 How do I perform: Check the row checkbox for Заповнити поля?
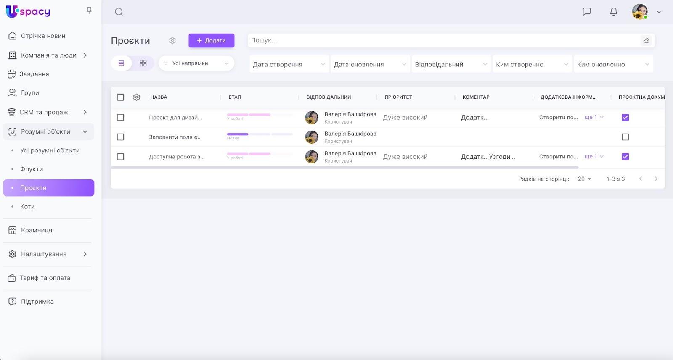click(x=120, y=137)
